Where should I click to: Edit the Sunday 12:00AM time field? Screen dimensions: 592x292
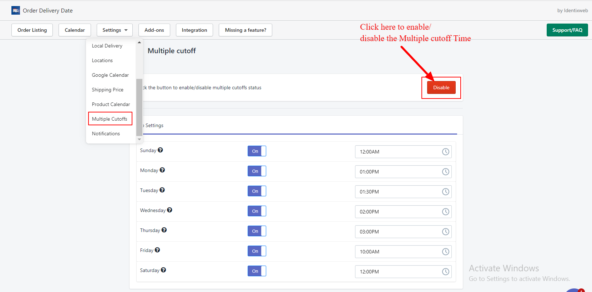(403, 152)
